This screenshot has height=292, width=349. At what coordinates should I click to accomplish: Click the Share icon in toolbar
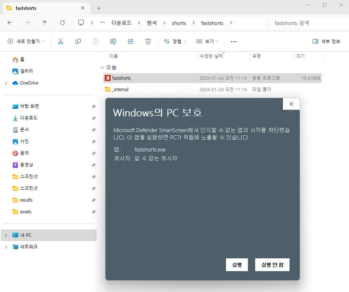coord(131,41)
